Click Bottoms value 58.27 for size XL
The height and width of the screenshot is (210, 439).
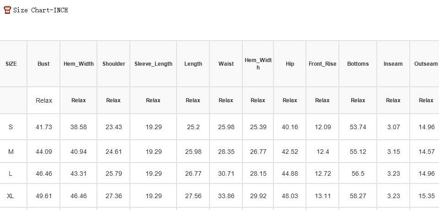coord(358,196)
